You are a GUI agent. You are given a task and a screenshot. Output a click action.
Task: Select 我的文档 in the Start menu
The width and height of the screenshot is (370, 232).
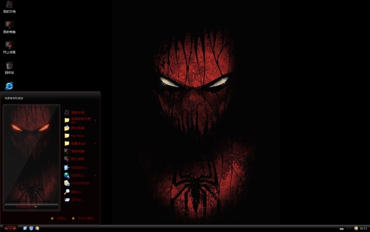point(77,112)
